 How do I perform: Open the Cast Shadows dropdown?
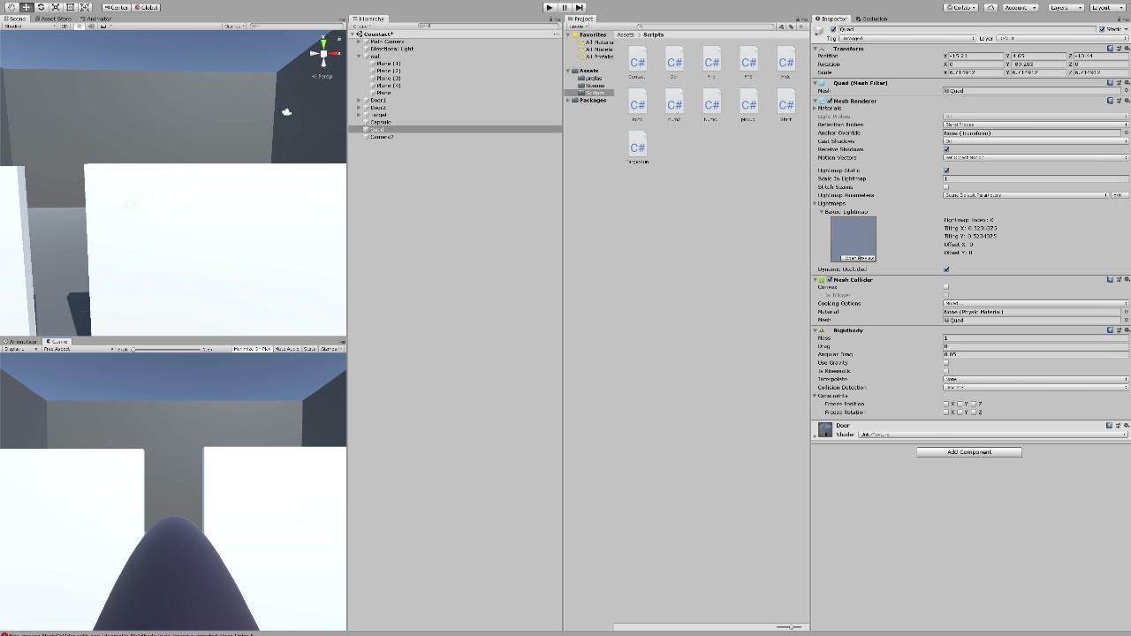pyautogui.click(x=1035, y=141)
